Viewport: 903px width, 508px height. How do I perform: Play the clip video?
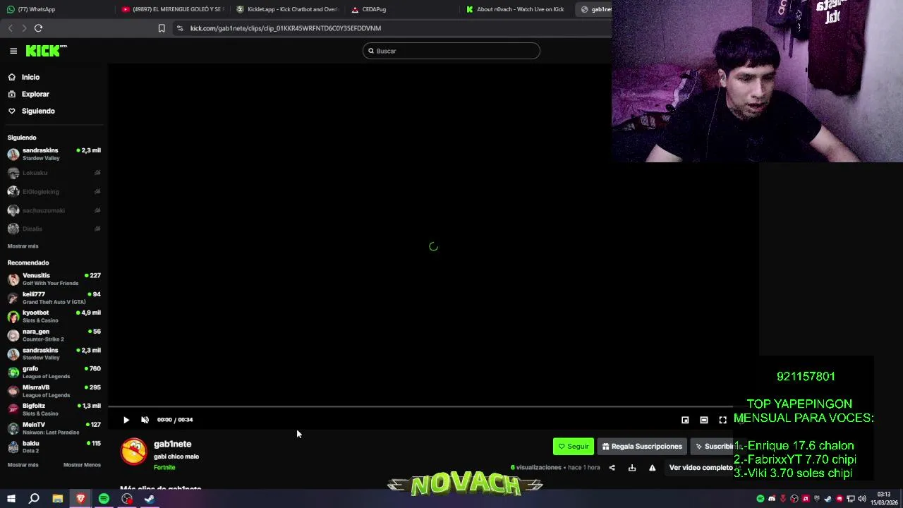click(126, 420)
